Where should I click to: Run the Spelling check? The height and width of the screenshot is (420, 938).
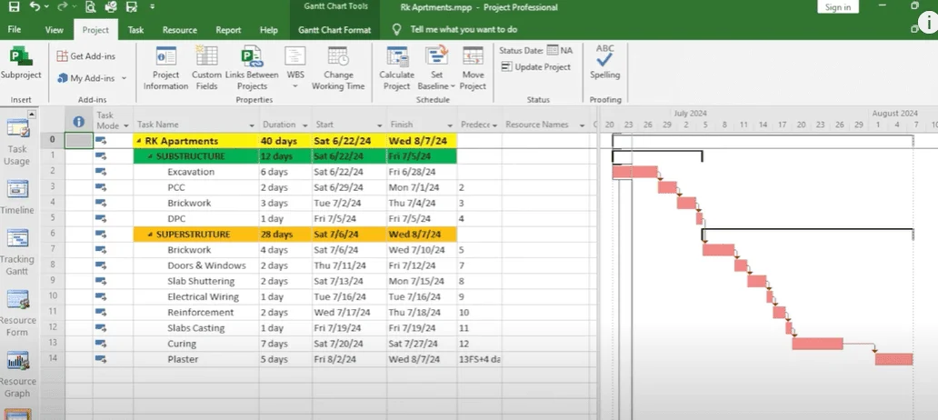tap(604, 62)
